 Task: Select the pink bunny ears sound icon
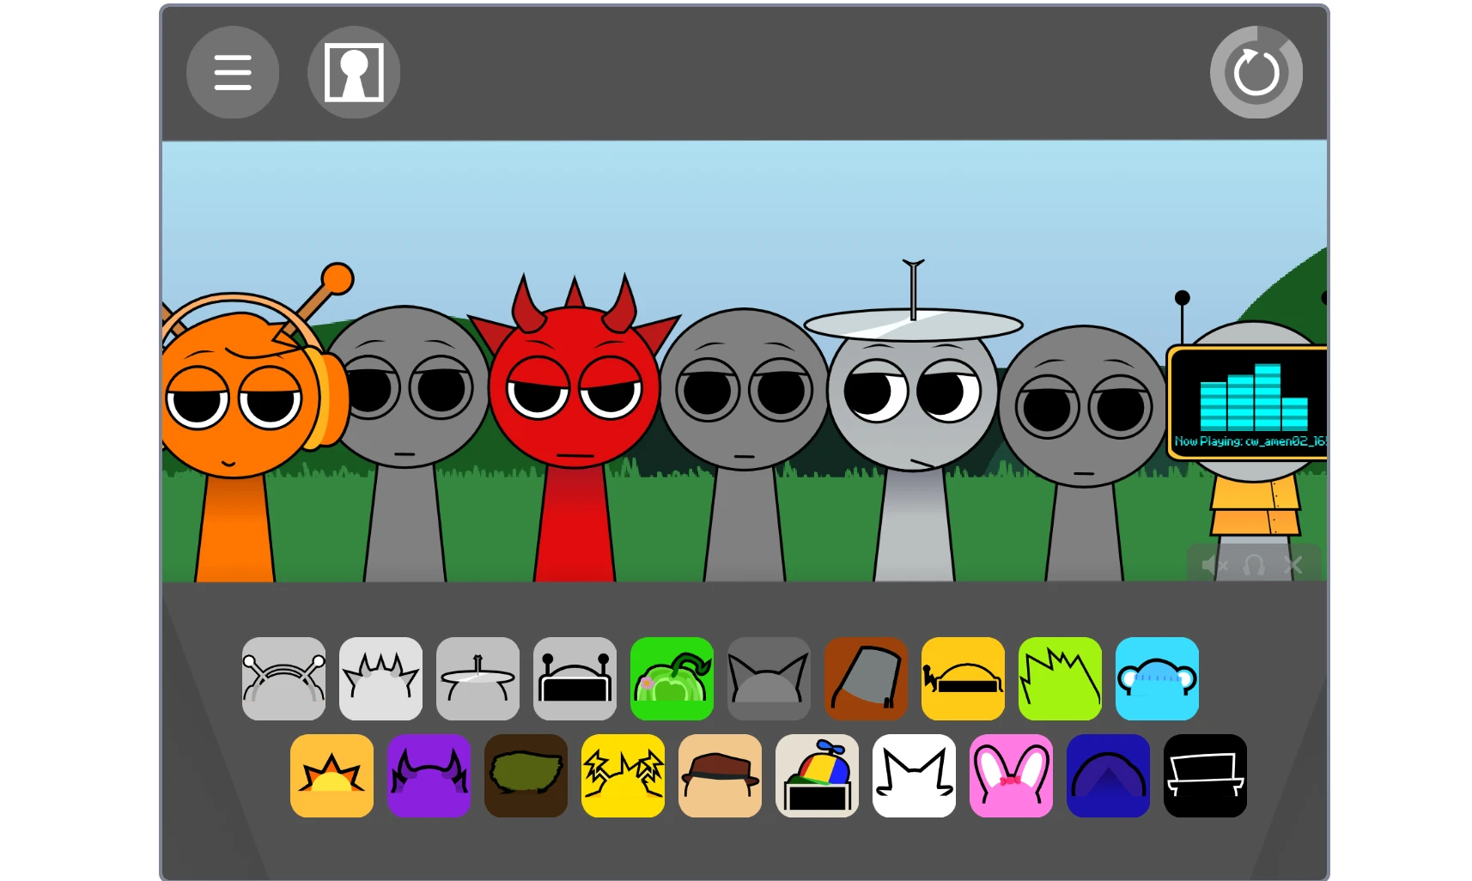click(1011, 776)
